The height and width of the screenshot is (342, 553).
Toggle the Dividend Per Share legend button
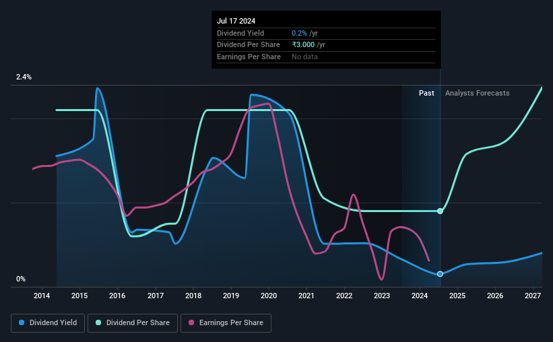pyautogui.click(x=133, y=323)
